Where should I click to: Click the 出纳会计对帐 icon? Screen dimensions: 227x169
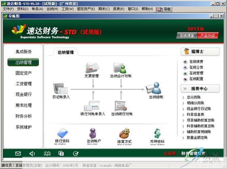click(121, 68)
